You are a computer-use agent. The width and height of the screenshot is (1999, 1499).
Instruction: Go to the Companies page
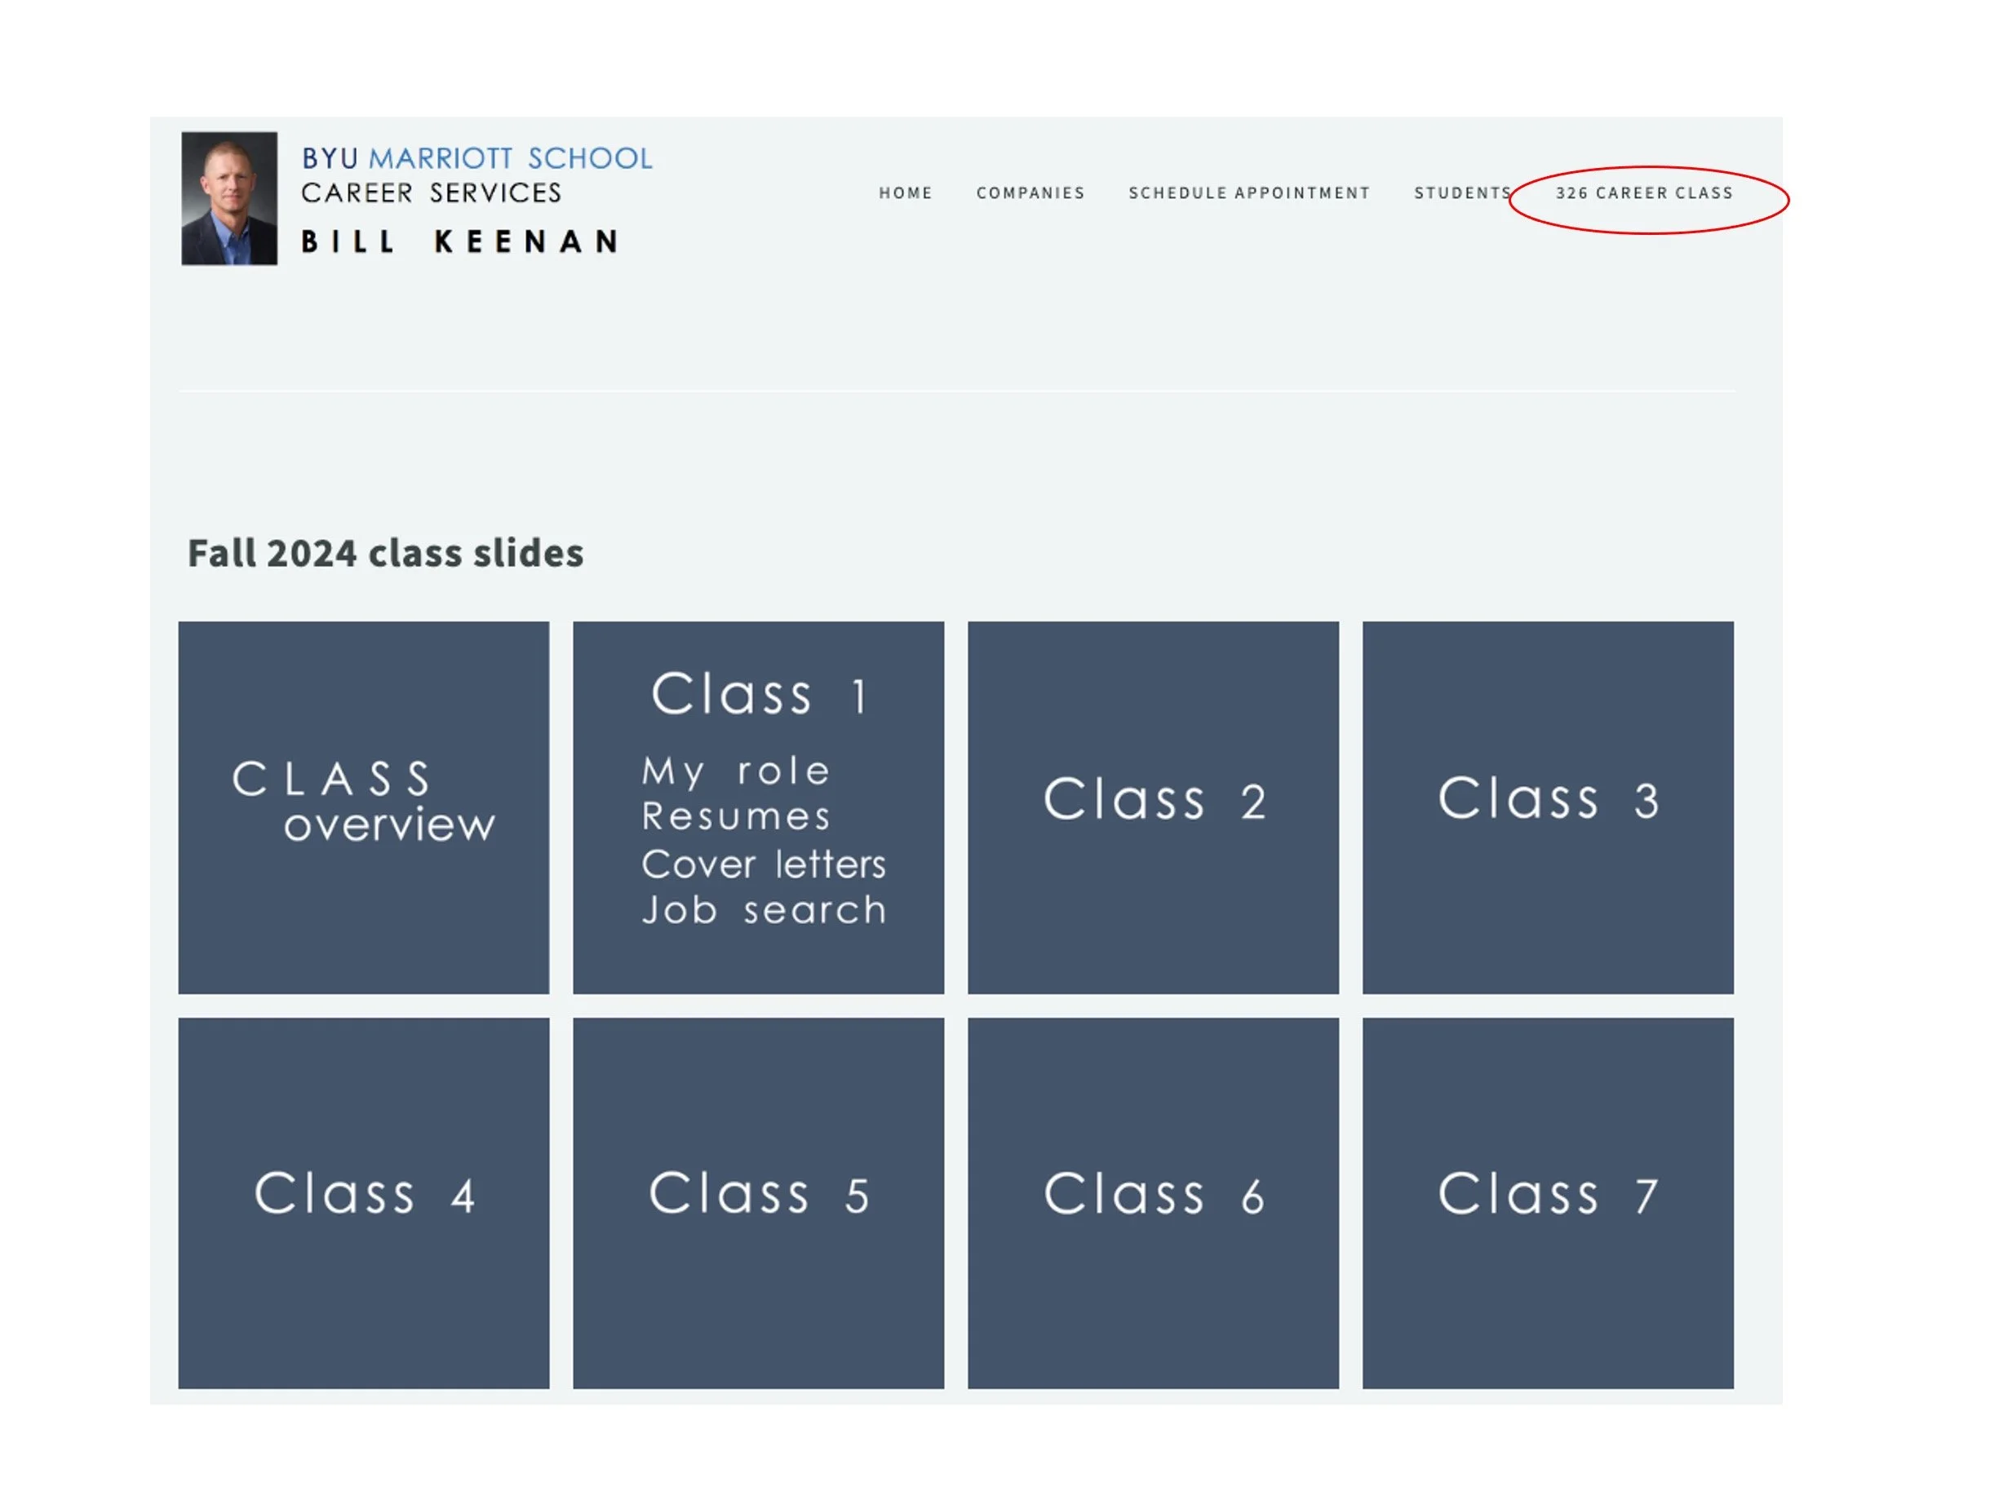tap(1030, 192)
